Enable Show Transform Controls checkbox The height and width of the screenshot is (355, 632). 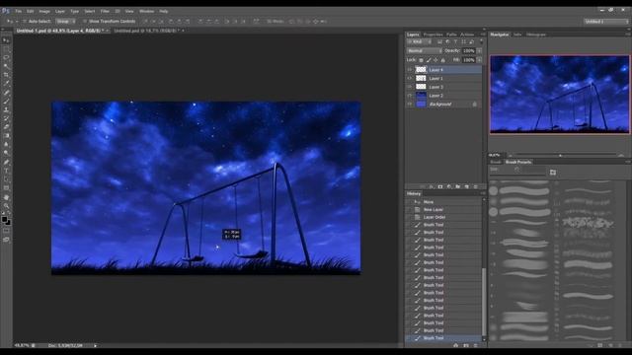tap(85, 22)
